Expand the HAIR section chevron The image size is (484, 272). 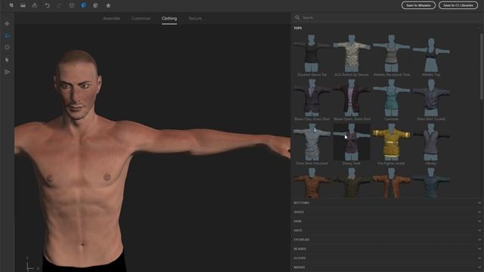tap(479, 221)
